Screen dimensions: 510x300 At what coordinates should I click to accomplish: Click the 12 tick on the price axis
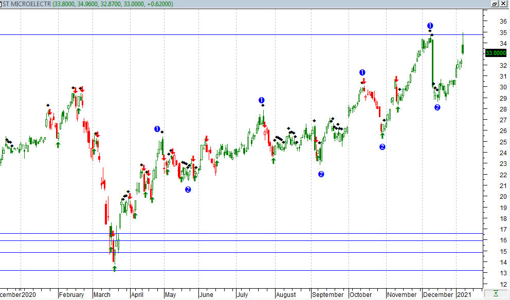click(503, 285)
